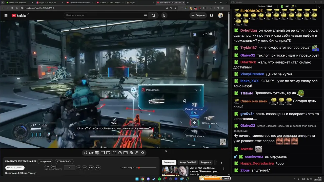Take a video screenshot with the camera icon
Screen dimensions: 324x182
131,153
